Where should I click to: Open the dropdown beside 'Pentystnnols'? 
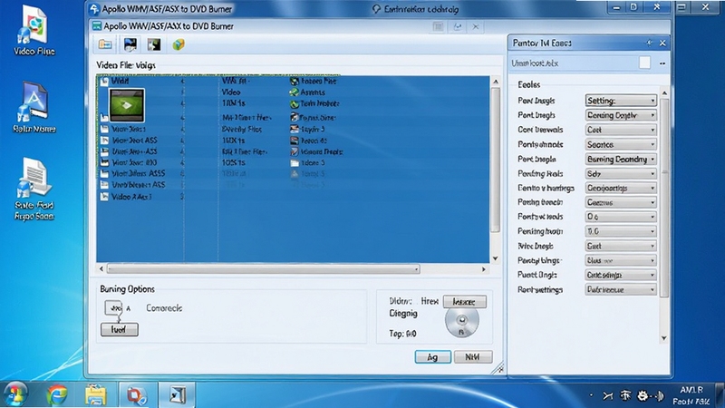(x=621, y=144)
